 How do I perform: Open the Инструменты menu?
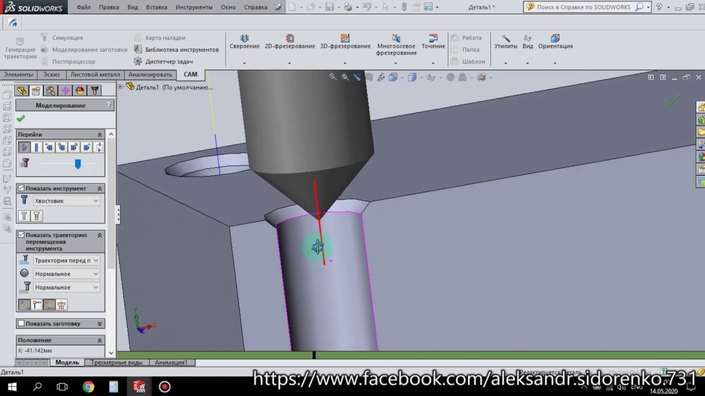tap(194, 7)
